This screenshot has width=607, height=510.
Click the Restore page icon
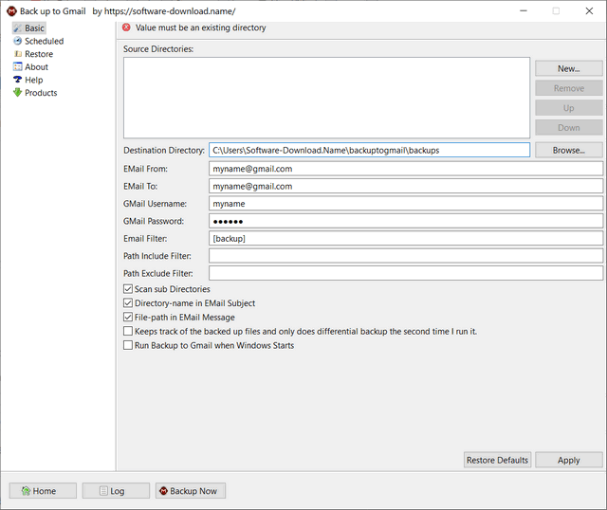point(17,54)
